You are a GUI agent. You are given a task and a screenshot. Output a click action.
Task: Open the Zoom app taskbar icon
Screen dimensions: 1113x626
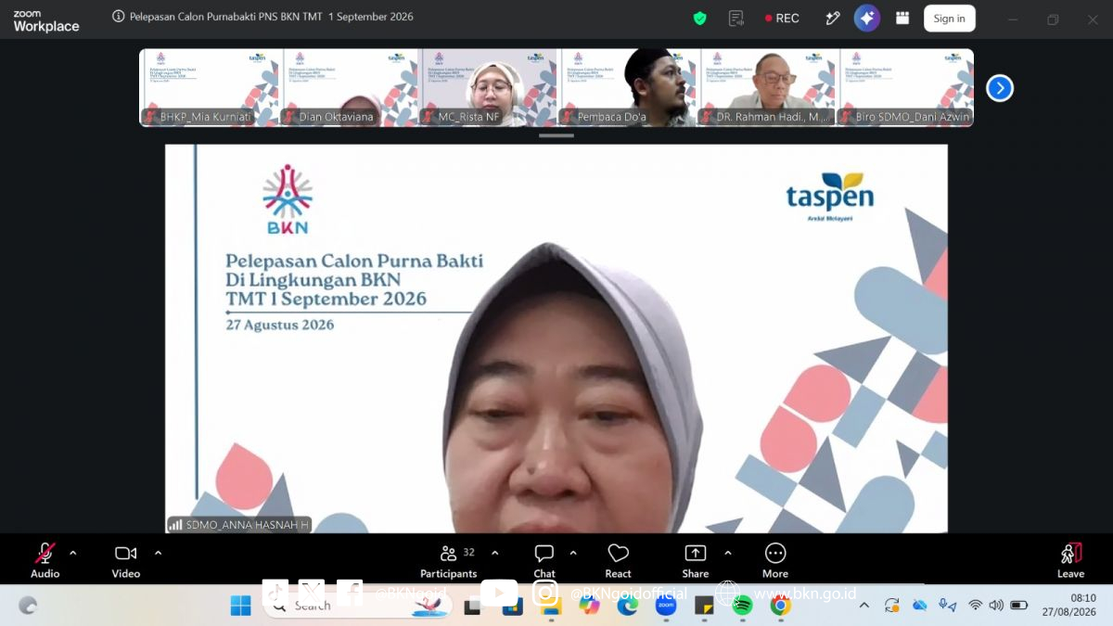pyautogui.click(x=666, y=606)
